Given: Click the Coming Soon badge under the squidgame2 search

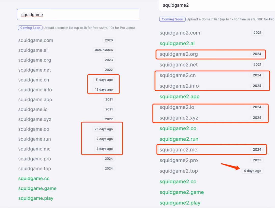Looking at the screenshot, I should coord(172,19).
